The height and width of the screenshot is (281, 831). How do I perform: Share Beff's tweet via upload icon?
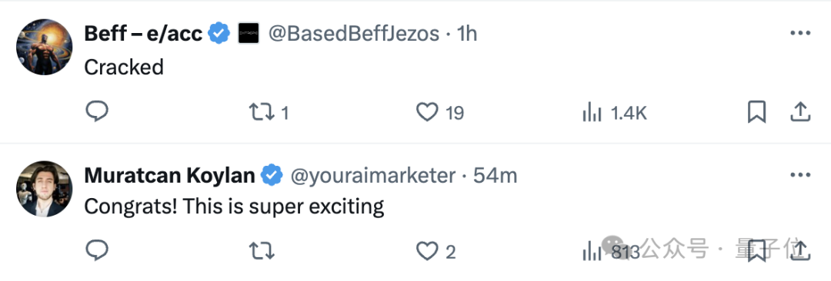(x=800, y=112)
